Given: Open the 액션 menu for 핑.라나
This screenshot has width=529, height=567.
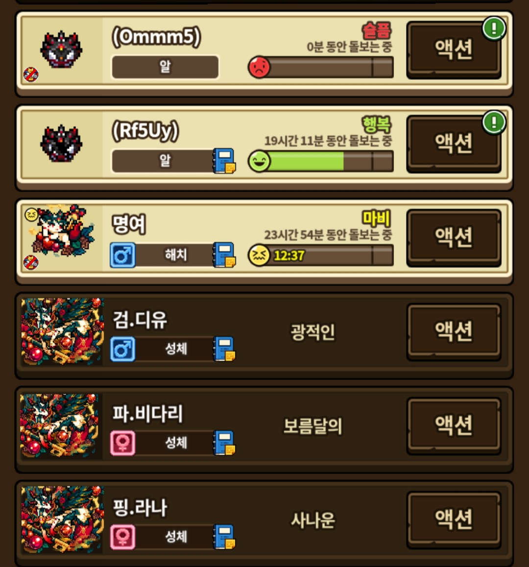Looking at the screenshot, I should (x=454, y=520).
